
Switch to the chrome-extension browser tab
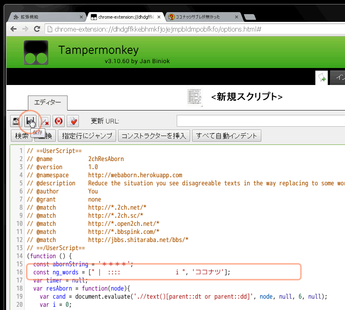tap(125, 17)
